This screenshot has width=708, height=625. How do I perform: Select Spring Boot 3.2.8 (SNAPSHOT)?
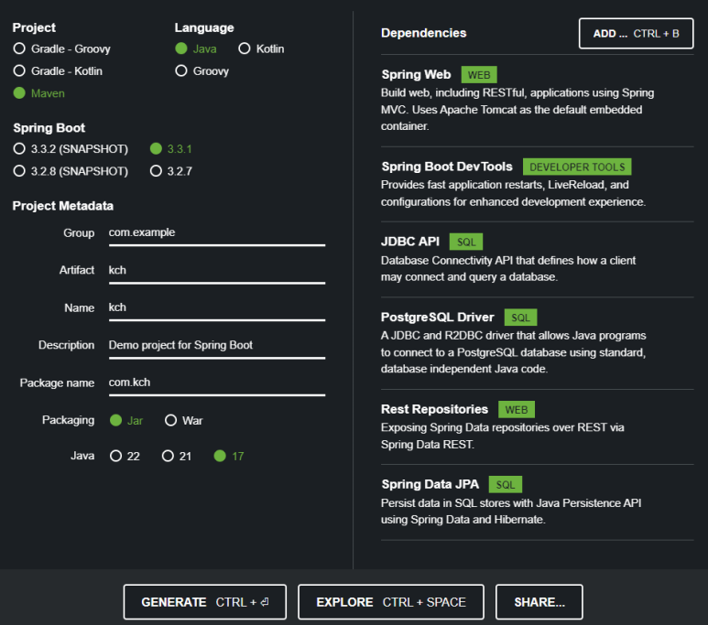[x=71, y=171]
